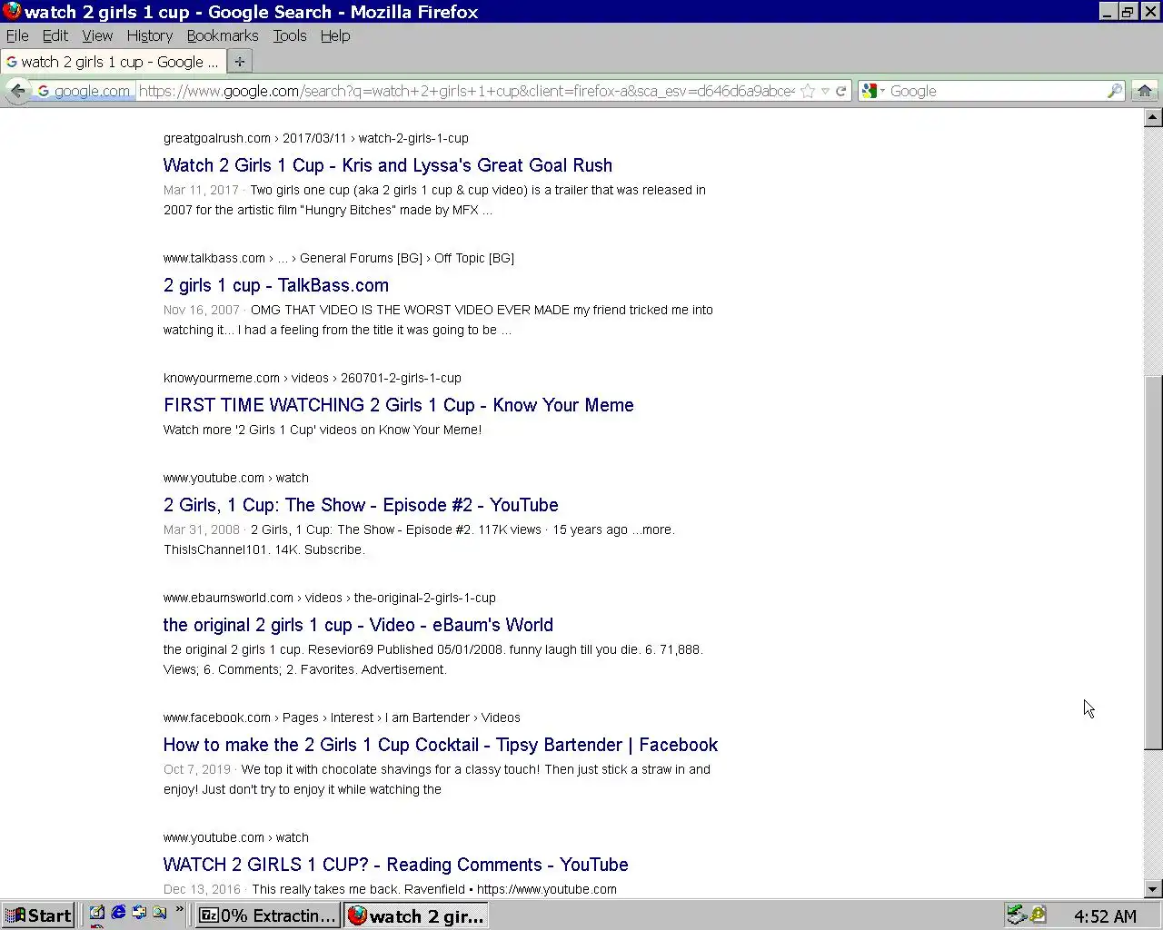Go to the Firefox home page icon
The width and height of the screenshot is (1163, 930).
coord(1145,91)
